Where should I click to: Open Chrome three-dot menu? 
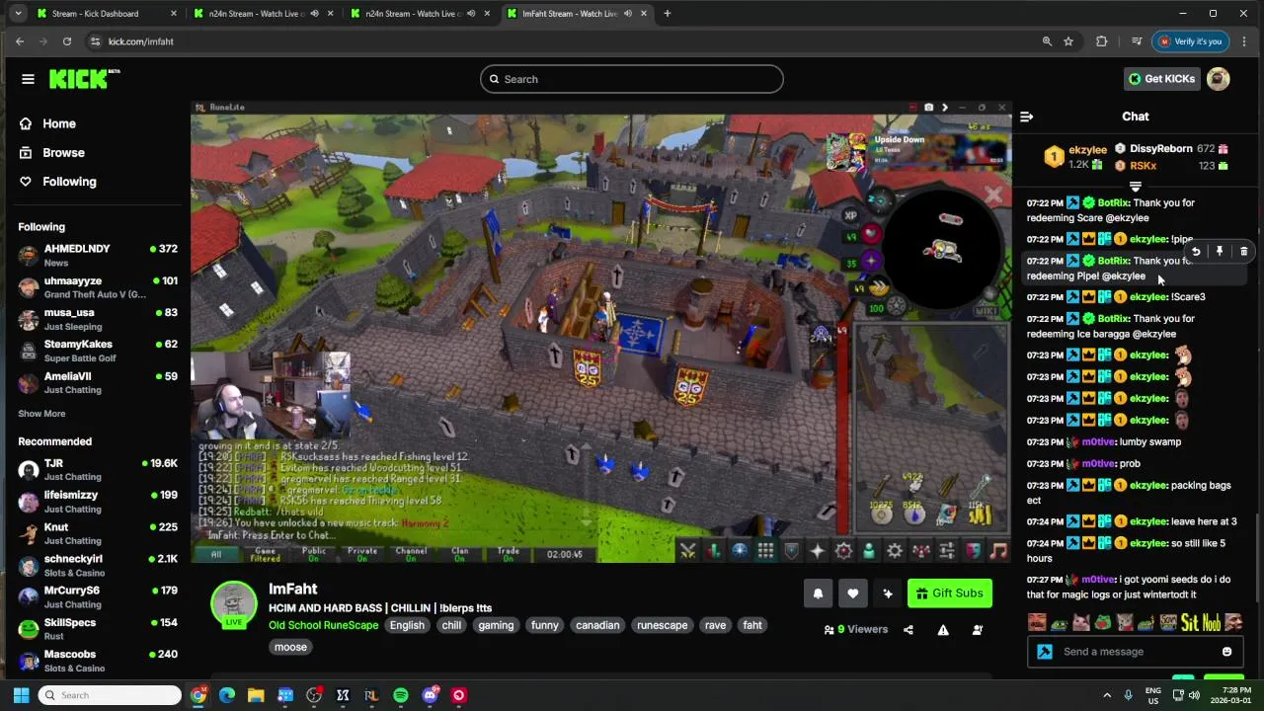(x=1244, y=41)
